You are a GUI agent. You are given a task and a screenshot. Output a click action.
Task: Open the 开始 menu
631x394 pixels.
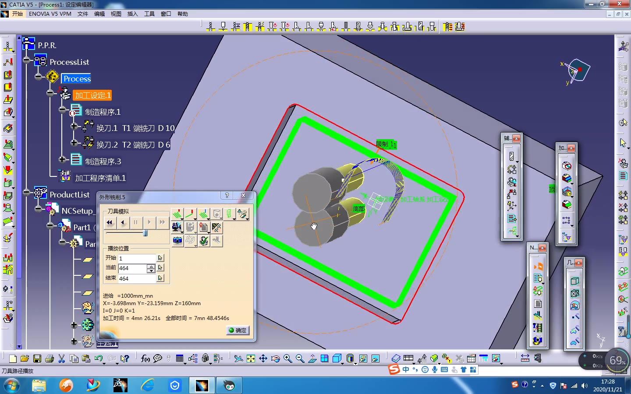(18, 14)
